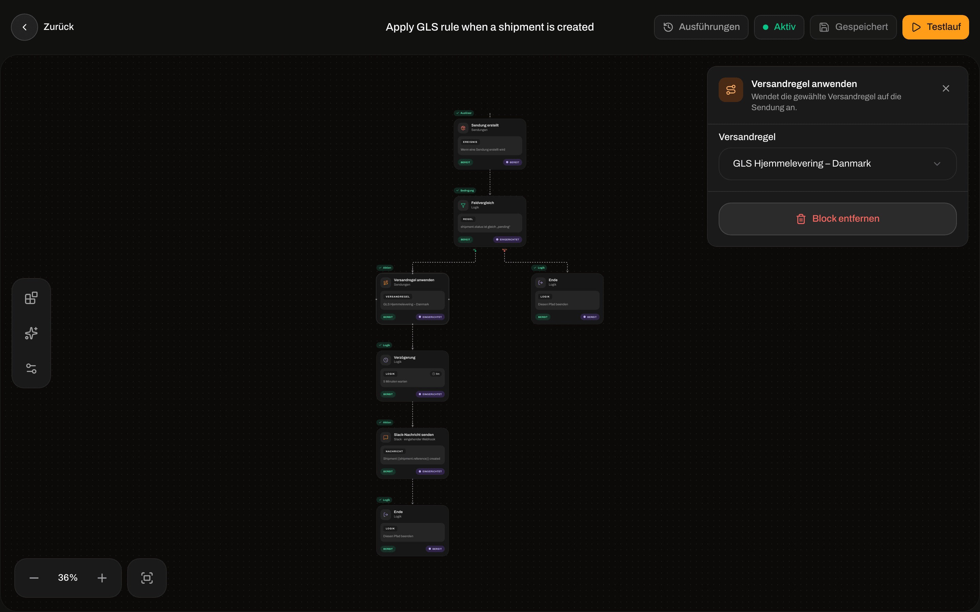Image resolution: width=980 pixels, height=612 pixels.
Task: Open the blocks library icon in left toolbar
Action: click(x=31, y=298)
